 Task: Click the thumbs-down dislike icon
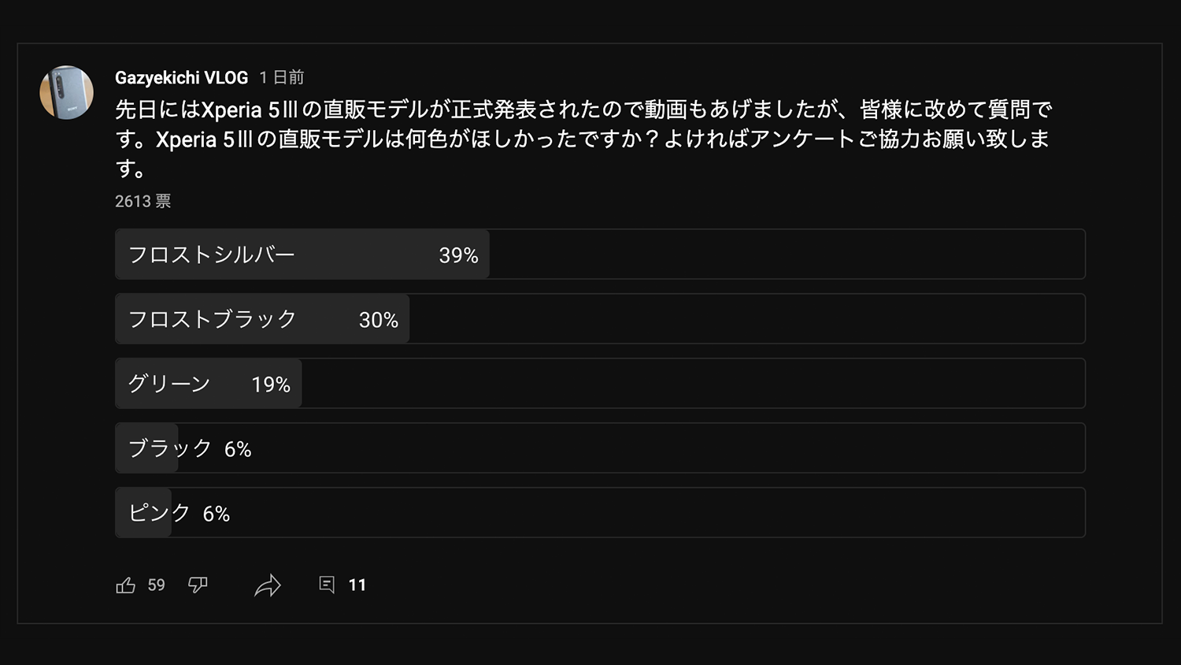(x=198, y=585)
